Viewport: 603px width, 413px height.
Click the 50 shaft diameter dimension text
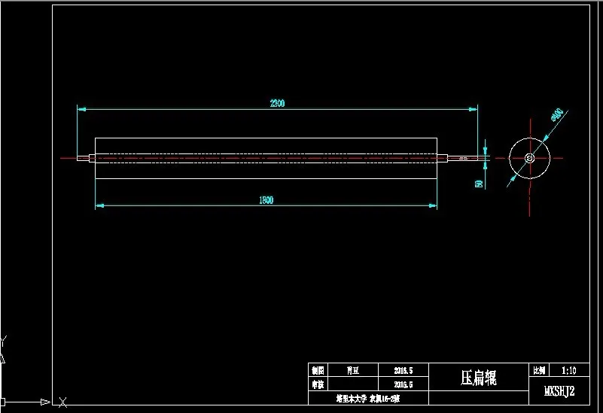pyautogui.click(x=480, y=184)
